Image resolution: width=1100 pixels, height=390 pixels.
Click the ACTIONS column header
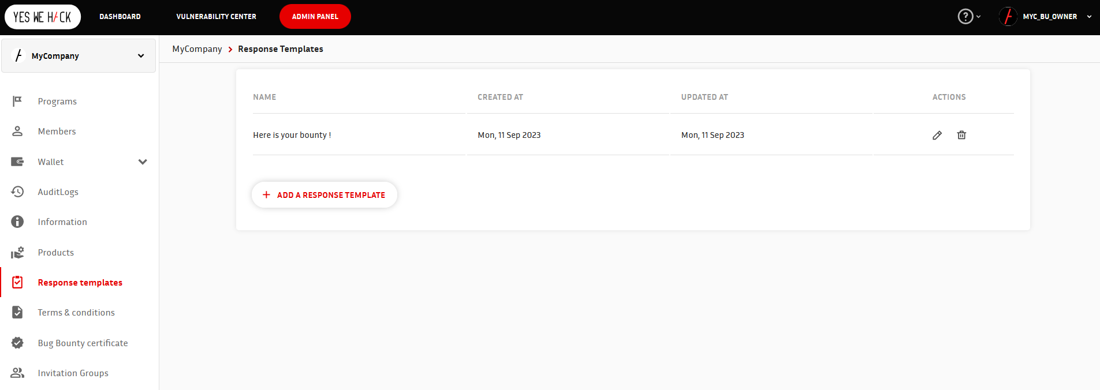(x=949, y=97)
